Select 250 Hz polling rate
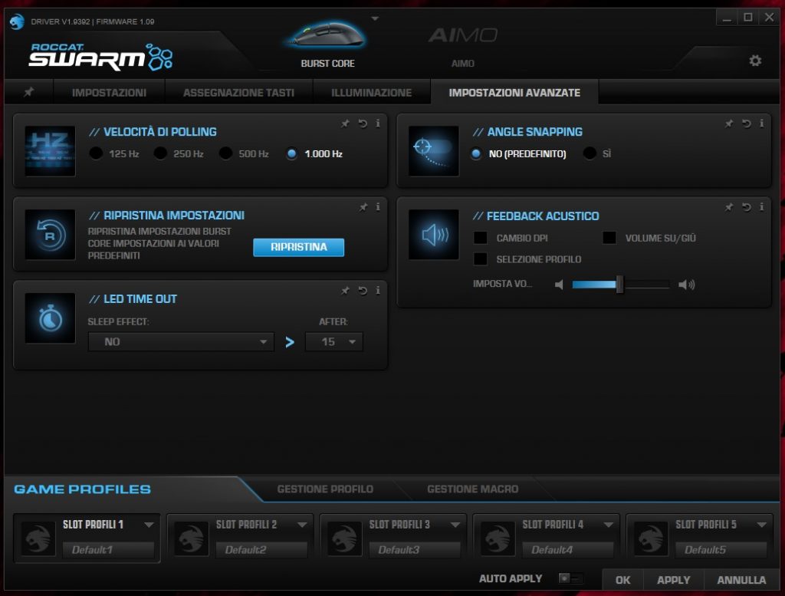 tap(160, 153)
